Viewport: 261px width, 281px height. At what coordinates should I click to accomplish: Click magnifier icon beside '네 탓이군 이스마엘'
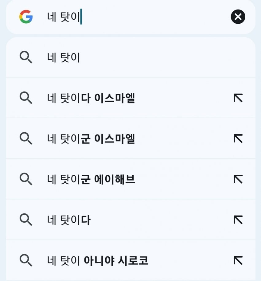click(26, 139)
